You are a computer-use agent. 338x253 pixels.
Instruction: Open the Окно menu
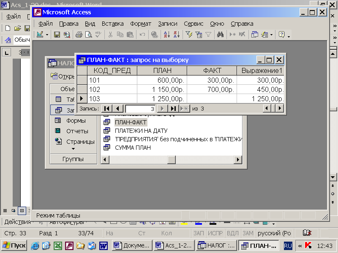point(217,24)
